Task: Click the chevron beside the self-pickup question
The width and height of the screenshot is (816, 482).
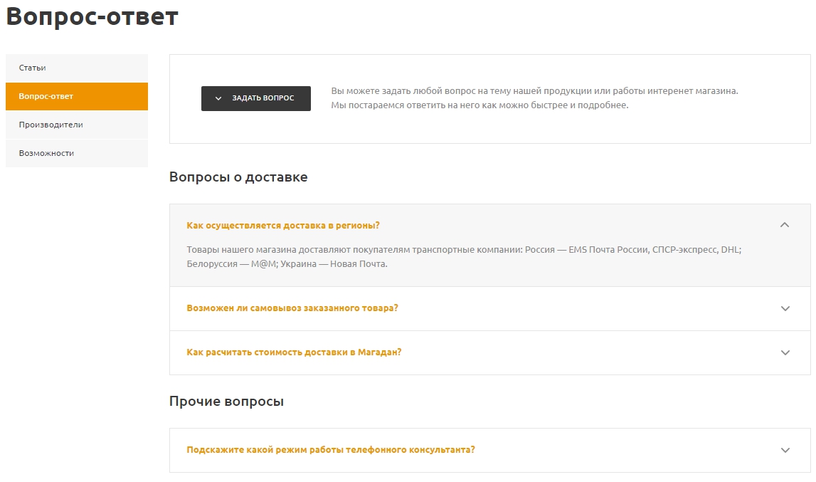Action: pos(785,308)
